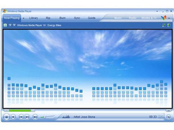Open the Music online store link

[x=118, y=18]
